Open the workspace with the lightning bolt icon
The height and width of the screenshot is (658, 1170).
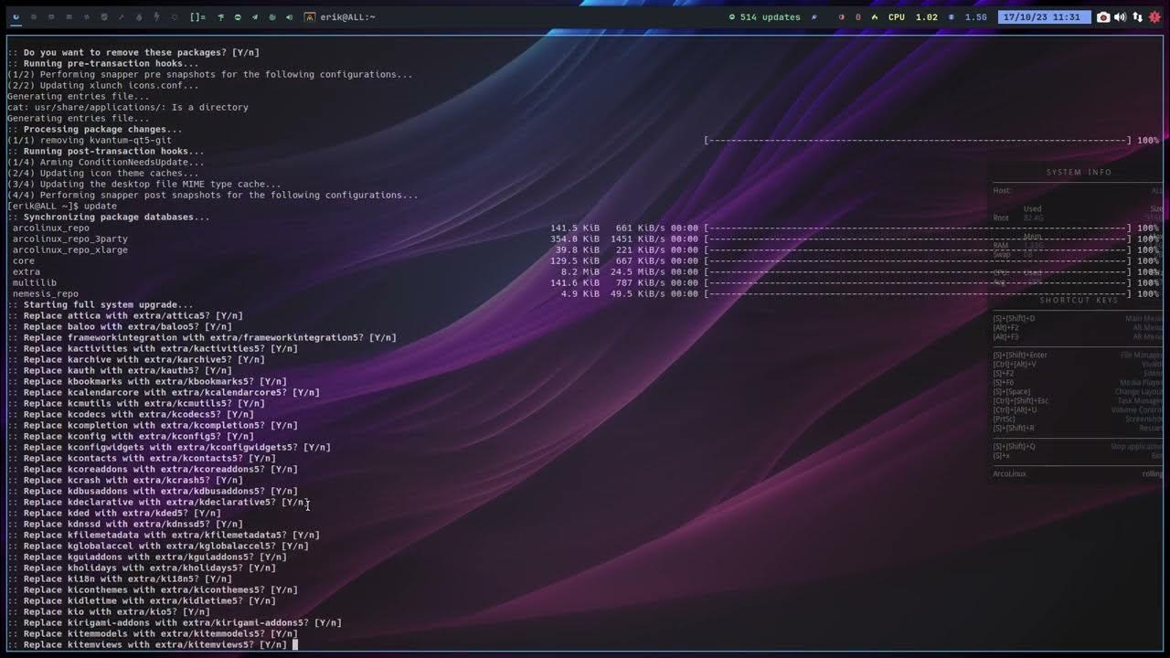pos(156,16)
